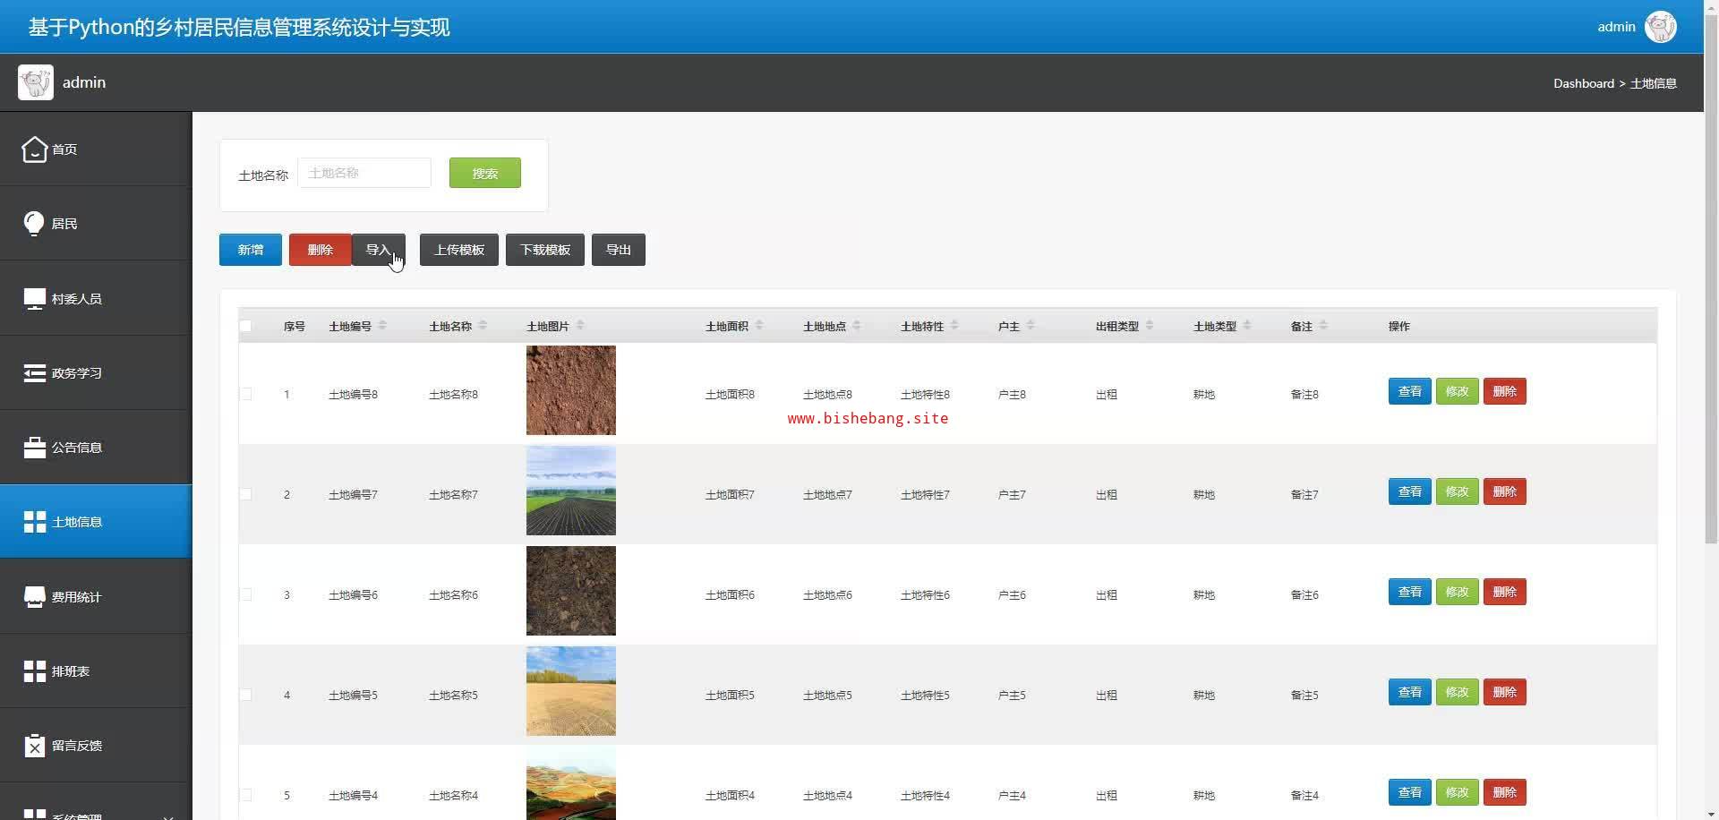Click the blue 新增 button
1719x820 pixels.
pos(251,250)
